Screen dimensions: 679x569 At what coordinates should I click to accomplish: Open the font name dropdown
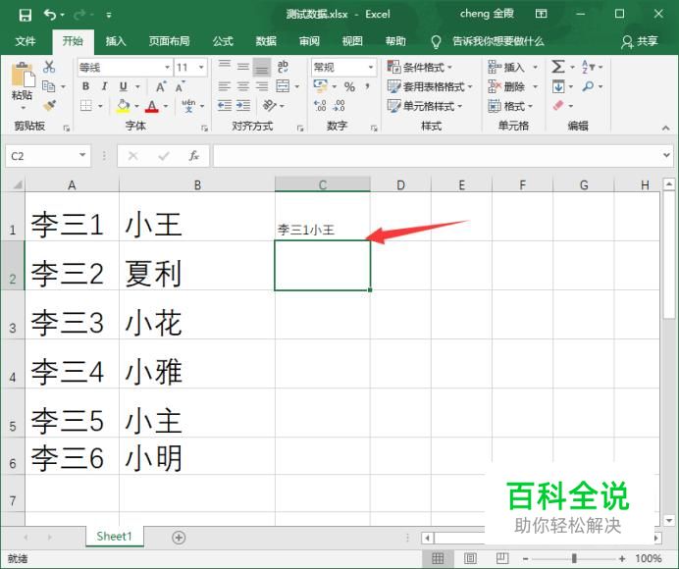167,67
